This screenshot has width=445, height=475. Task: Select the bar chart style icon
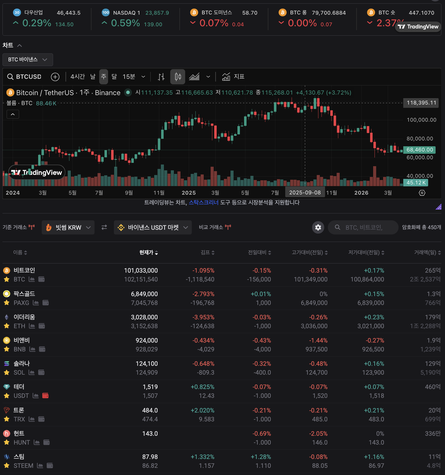[x=161, y=77]
